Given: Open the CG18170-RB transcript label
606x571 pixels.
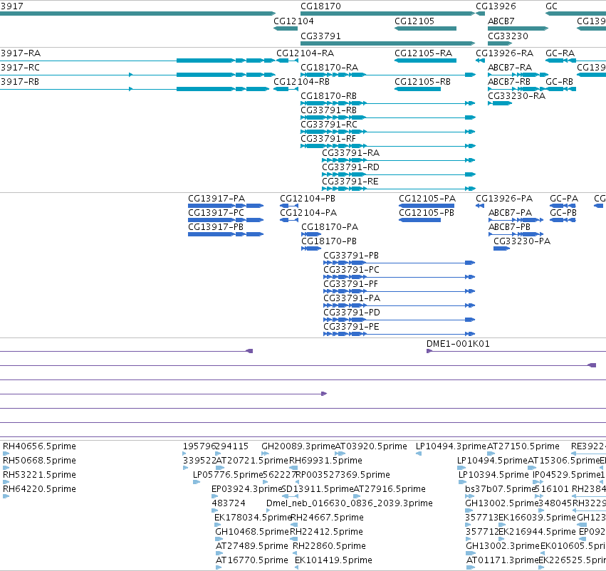Looking at the screenshot, I should tap(328, 96).
